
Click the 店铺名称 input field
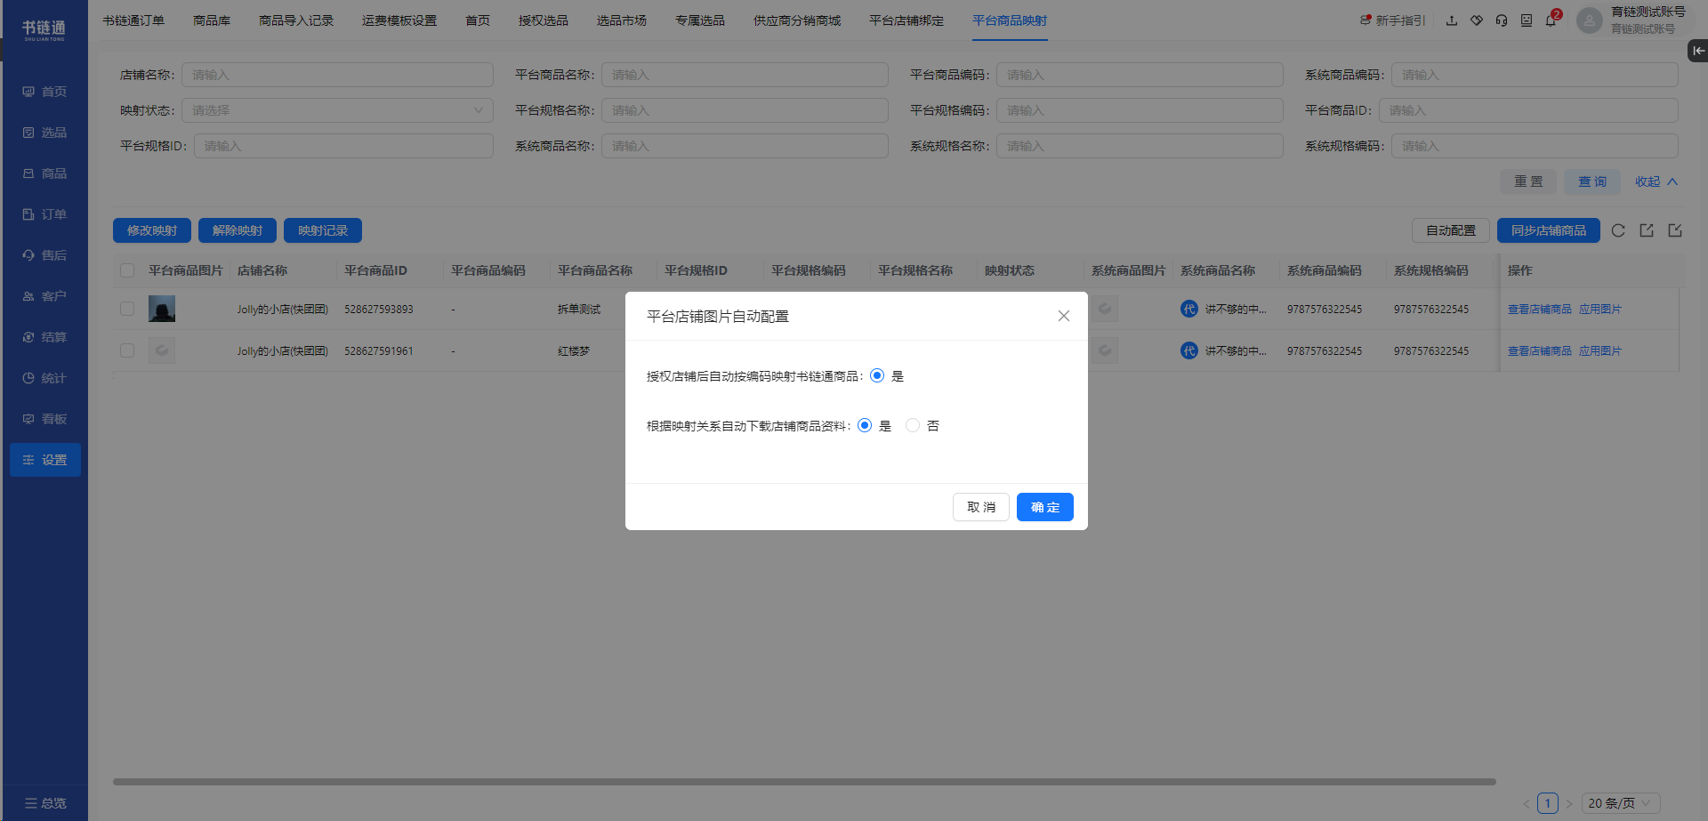point(337,75)
